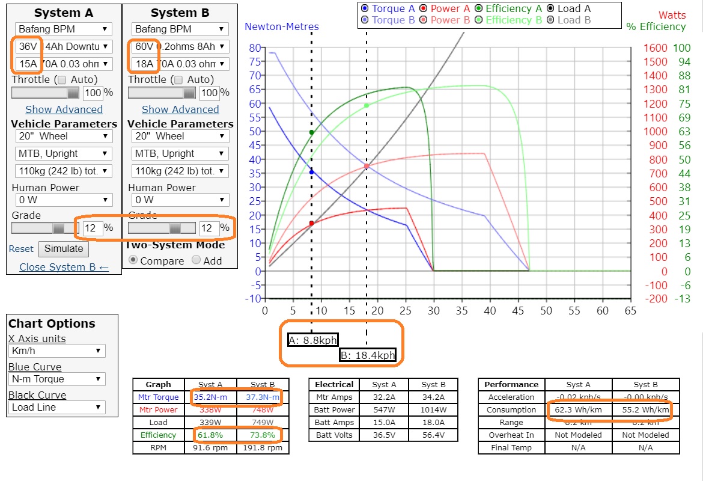Click Close System B link
Viewport: 703px width, 481px height.
tap(64, 267)
